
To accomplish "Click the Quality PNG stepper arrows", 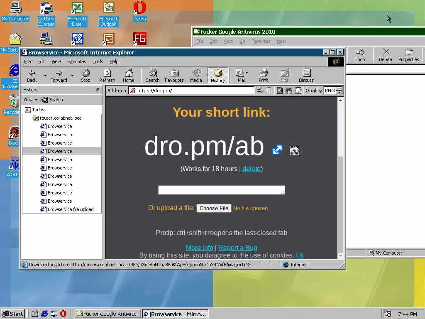I will click(x=340, y=91).
